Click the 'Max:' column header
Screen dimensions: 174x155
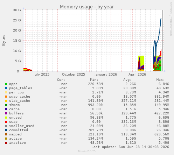pos(160,80)
